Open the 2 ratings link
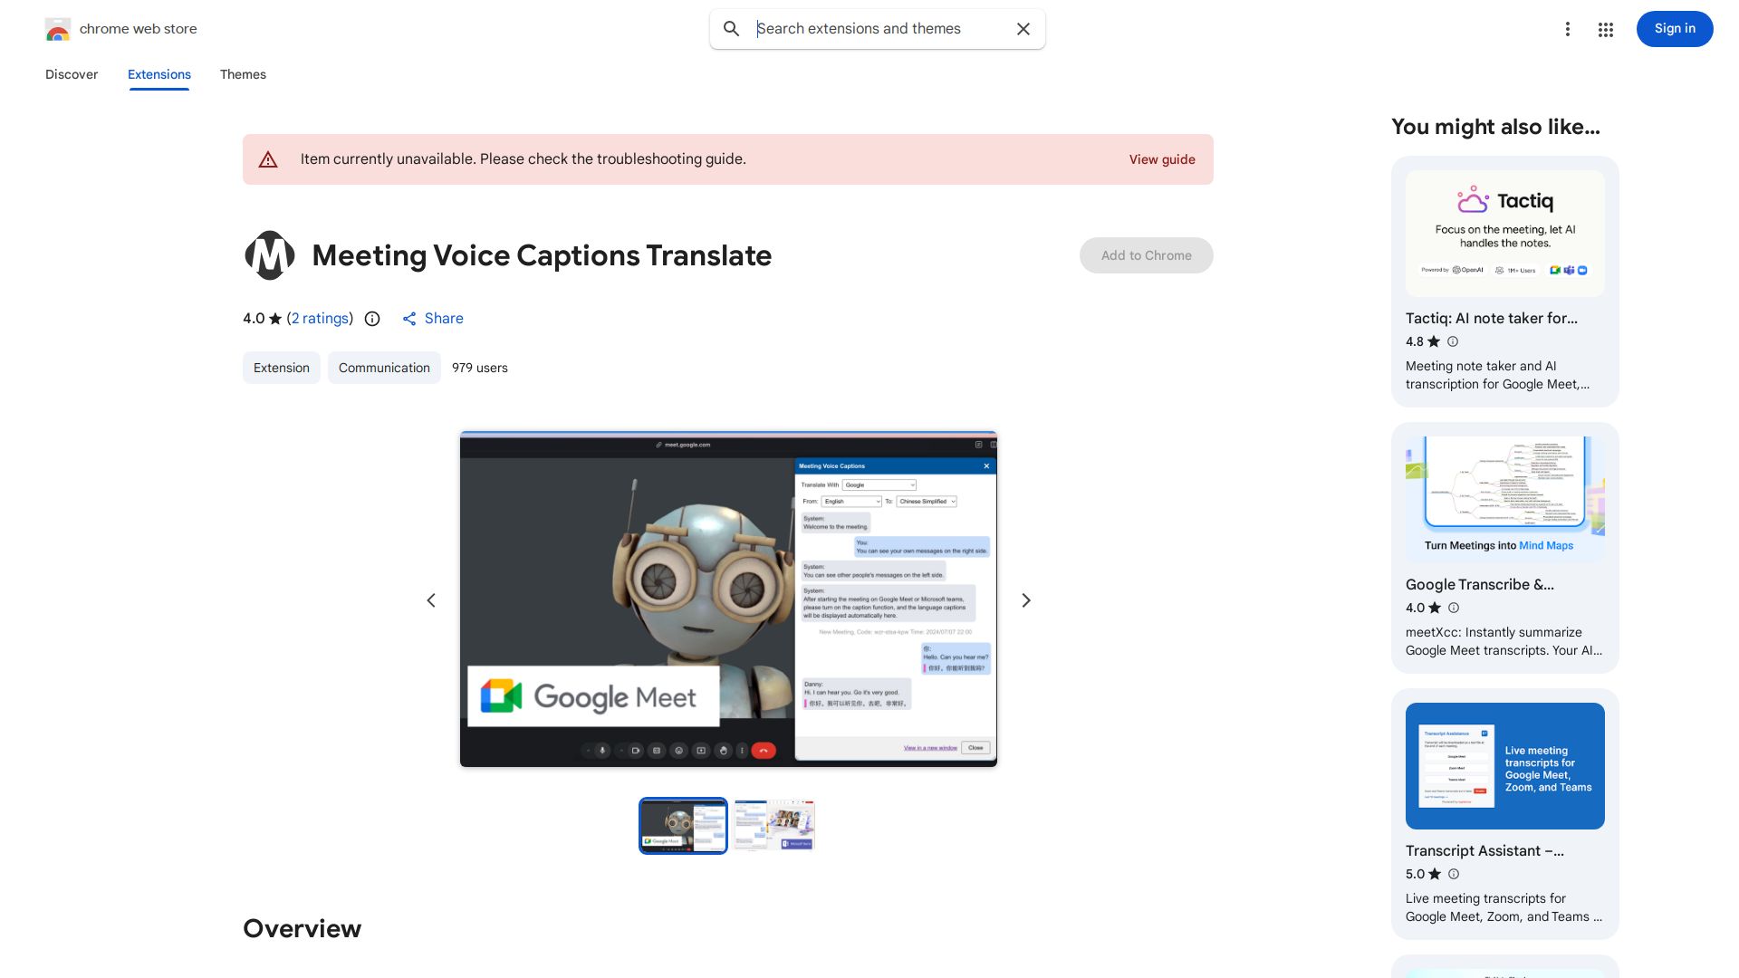 (x=319, y=319)
